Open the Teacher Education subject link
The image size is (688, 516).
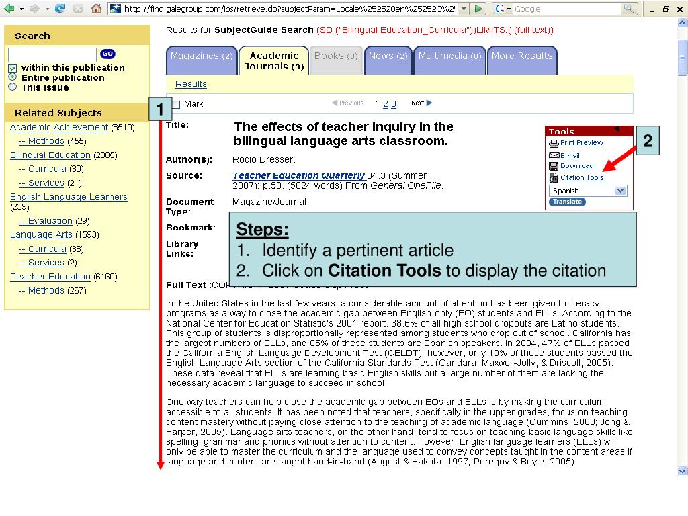tap(50, 277)
